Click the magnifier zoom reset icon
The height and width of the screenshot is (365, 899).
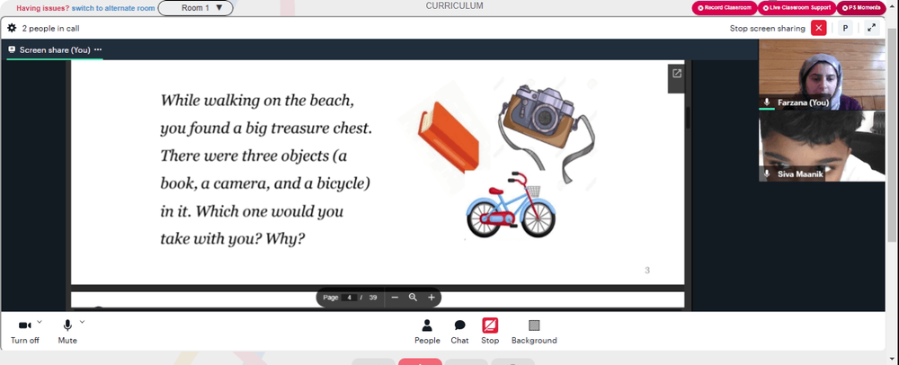(x=413, y=298)
